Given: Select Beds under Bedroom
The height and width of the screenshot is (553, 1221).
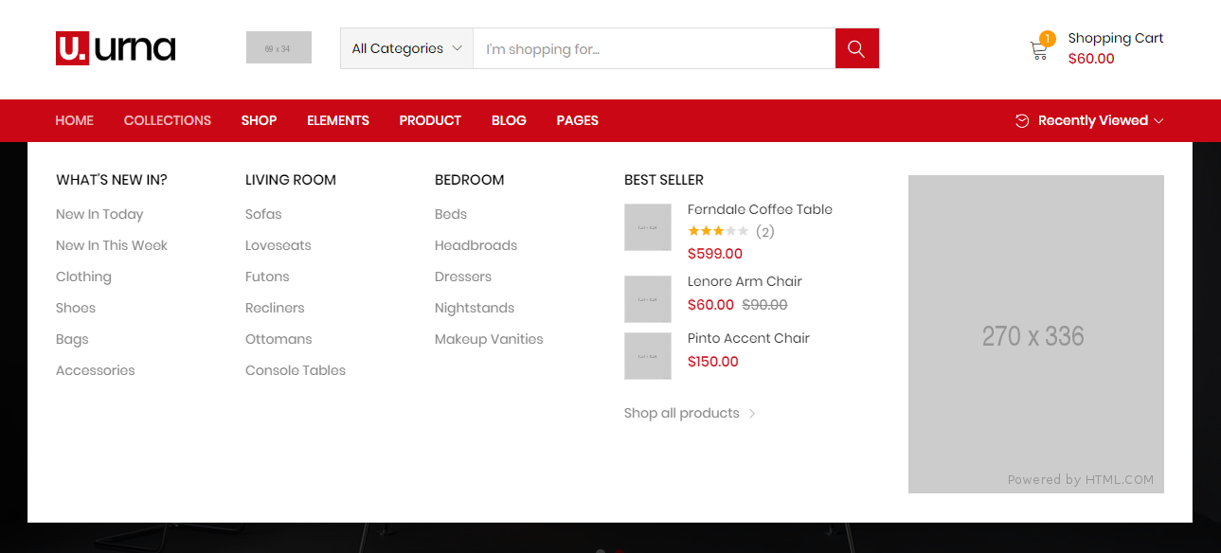Looking at the screenshot, I should tap(451, 214).
